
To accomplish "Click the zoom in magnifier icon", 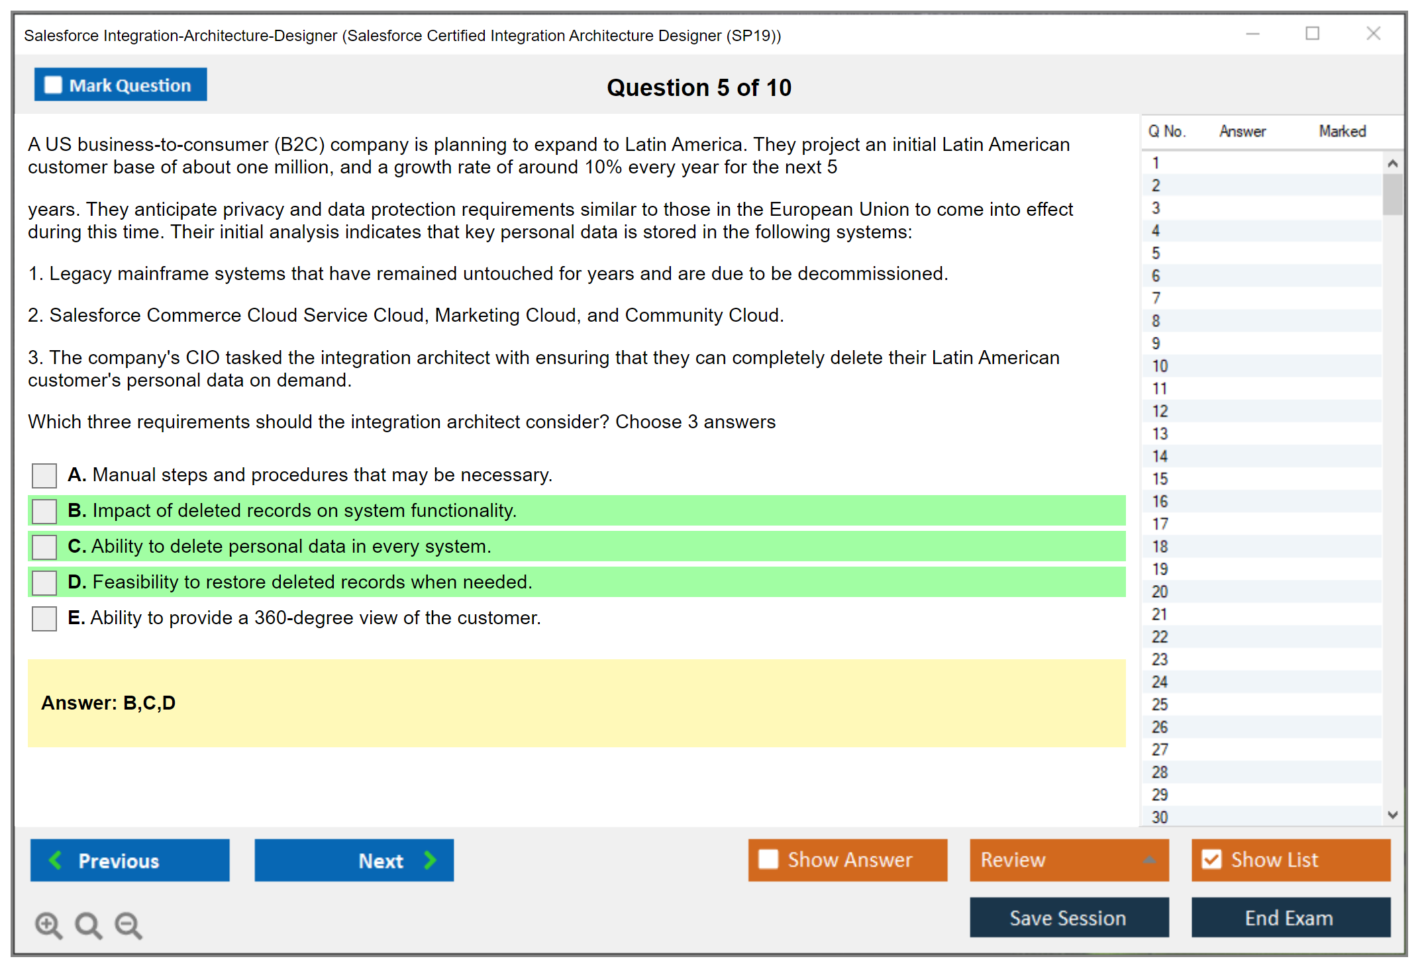I will 48,925.
